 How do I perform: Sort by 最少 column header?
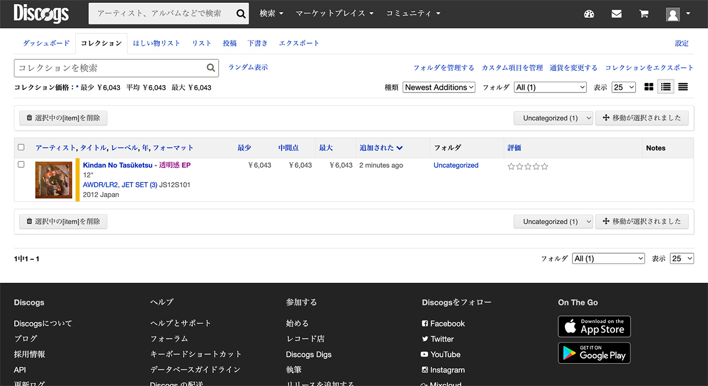pyautogui.click(x=244, y=148)
